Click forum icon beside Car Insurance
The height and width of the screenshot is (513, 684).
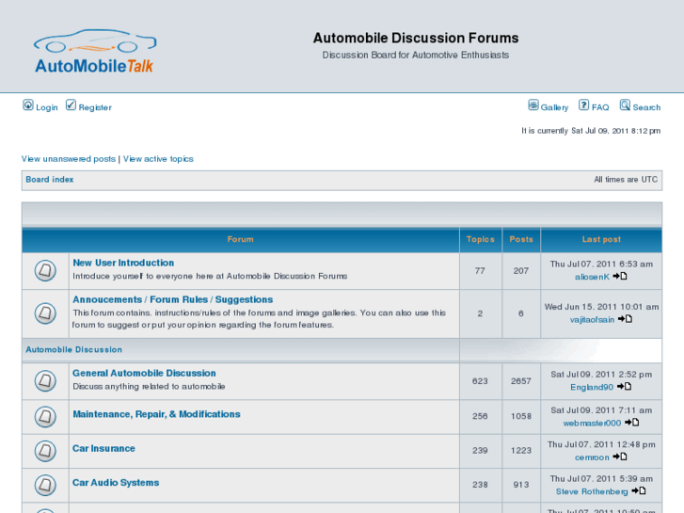45,450
